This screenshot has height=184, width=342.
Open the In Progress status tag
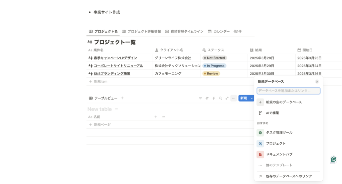point(214,66)
